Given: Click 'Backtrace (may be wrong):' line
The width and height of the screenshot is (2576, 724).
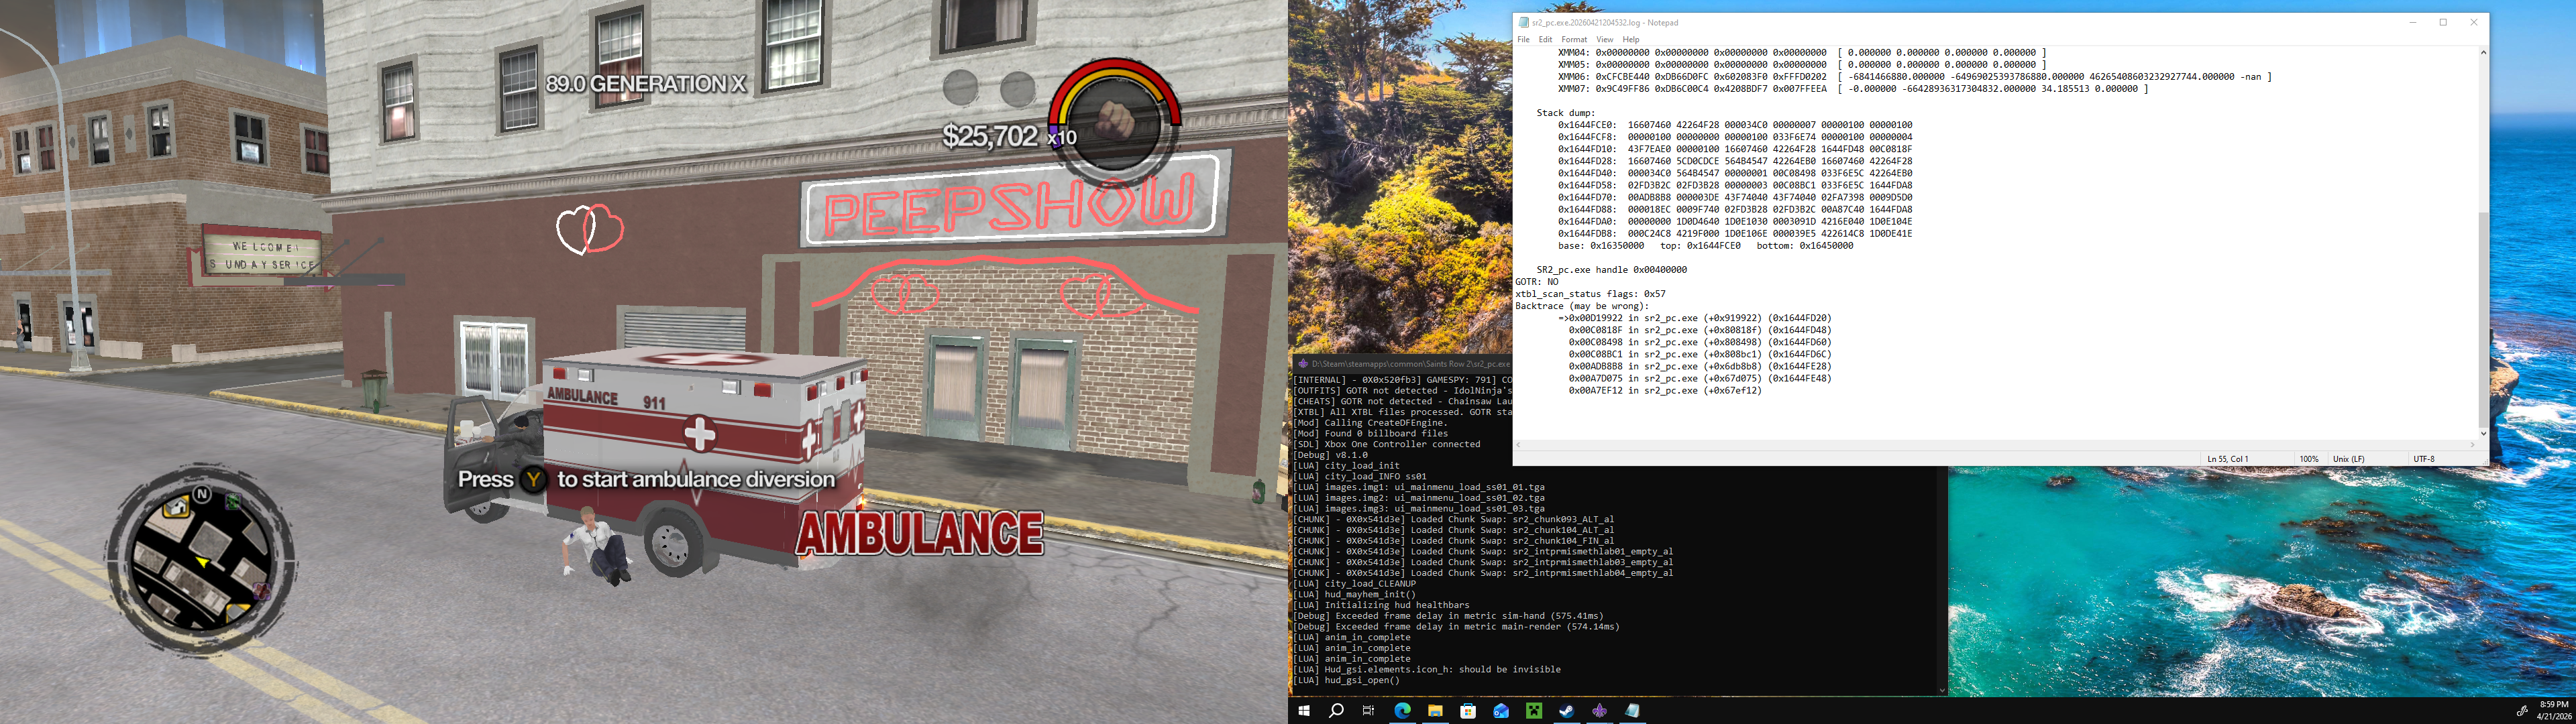Looking at the screenshot, I should pyautogui.click(x=1582, y=306).
